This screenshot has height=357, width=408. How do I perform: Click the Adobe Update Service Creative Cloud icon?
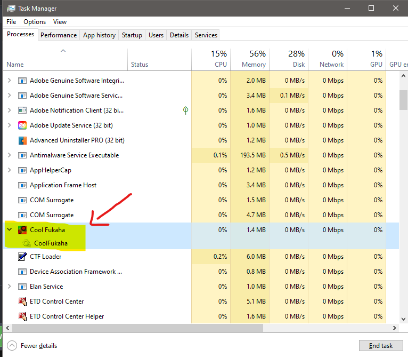(x=22, y=125)
